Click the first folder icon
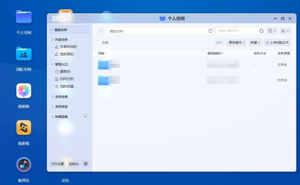Viewport: 300px width, 185px height. (104, 64)
